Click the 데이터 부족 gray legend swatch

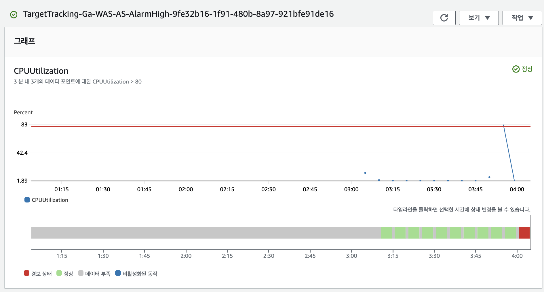pos(81,273)
